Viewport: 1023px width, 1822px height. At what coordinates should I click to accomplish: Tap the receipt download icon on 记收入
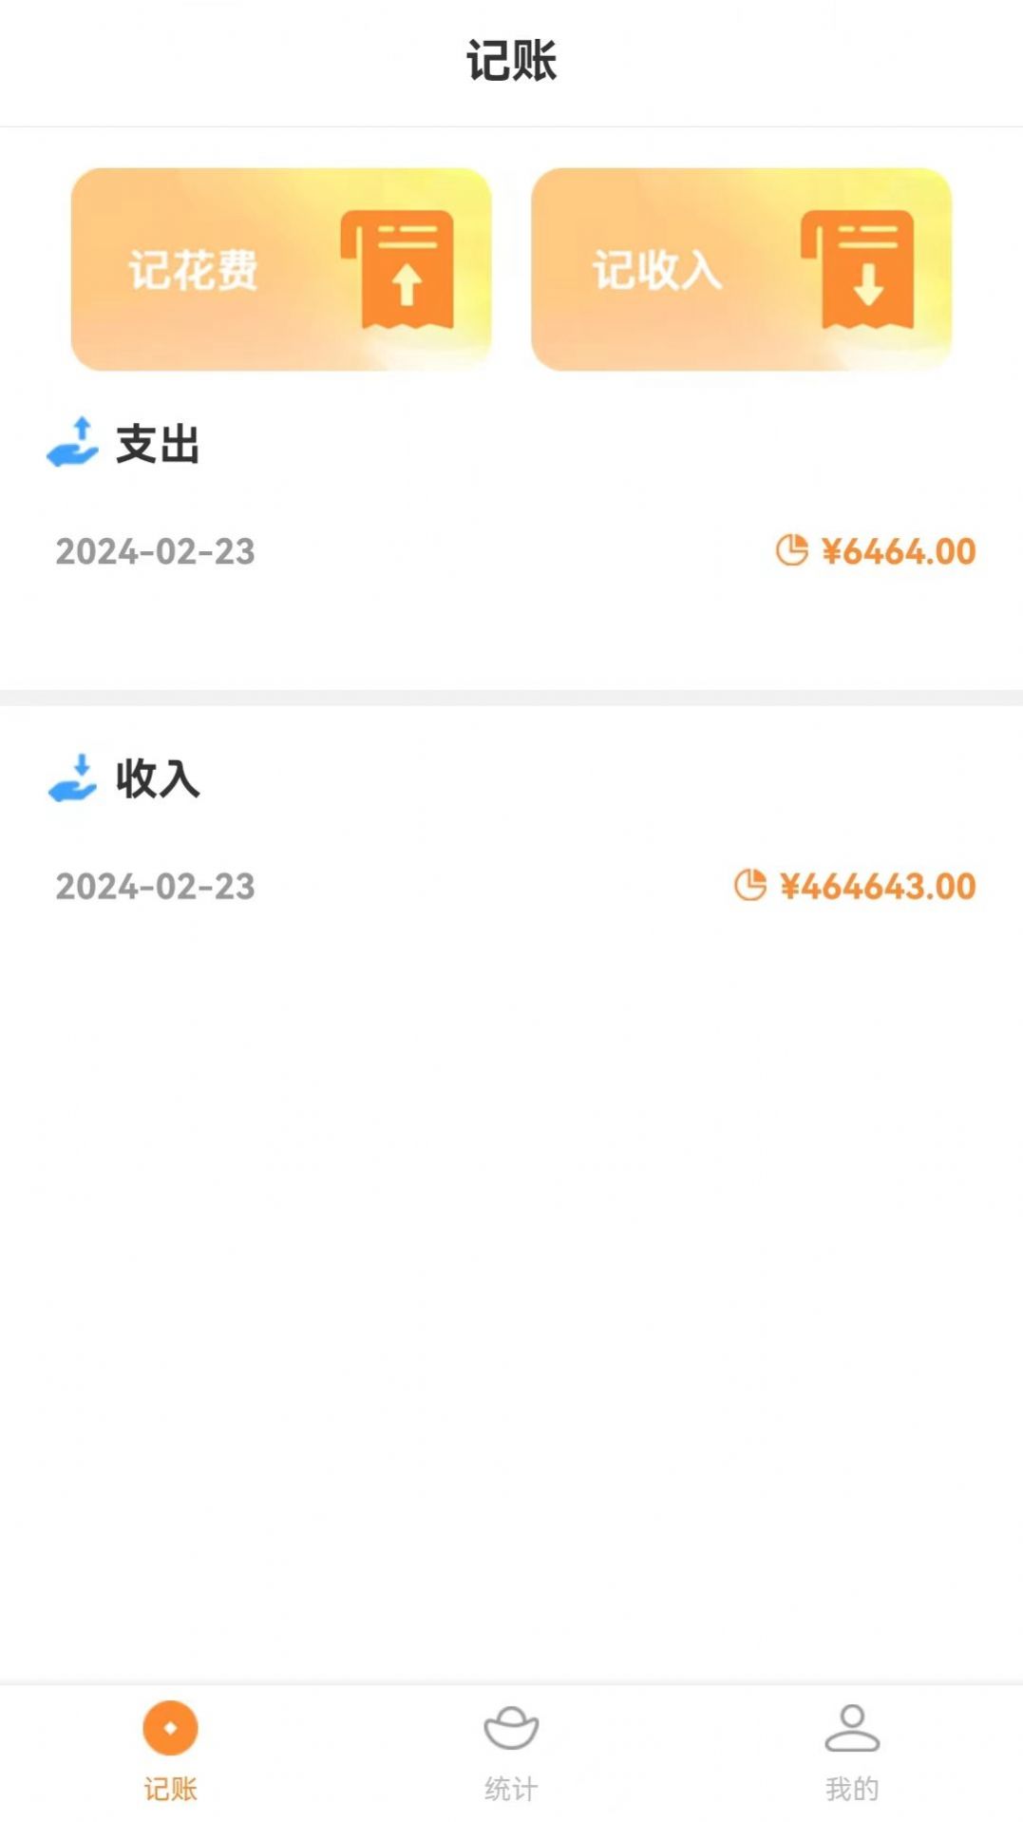[x=860, y=270]
